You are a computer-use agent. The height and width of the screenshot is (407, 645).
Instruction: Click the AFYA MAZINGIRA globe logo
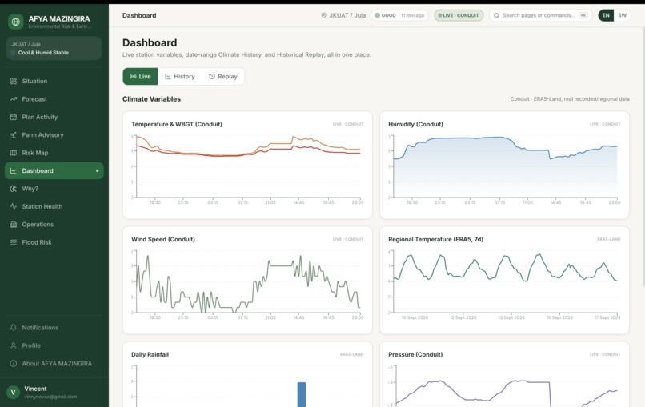(x=16, y=22)
